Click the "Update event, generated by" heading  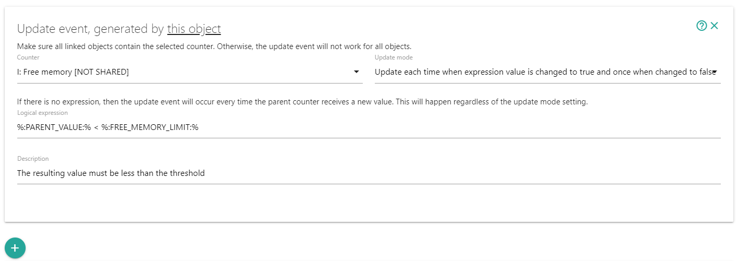pyautogui.click(x=91, y=29)
